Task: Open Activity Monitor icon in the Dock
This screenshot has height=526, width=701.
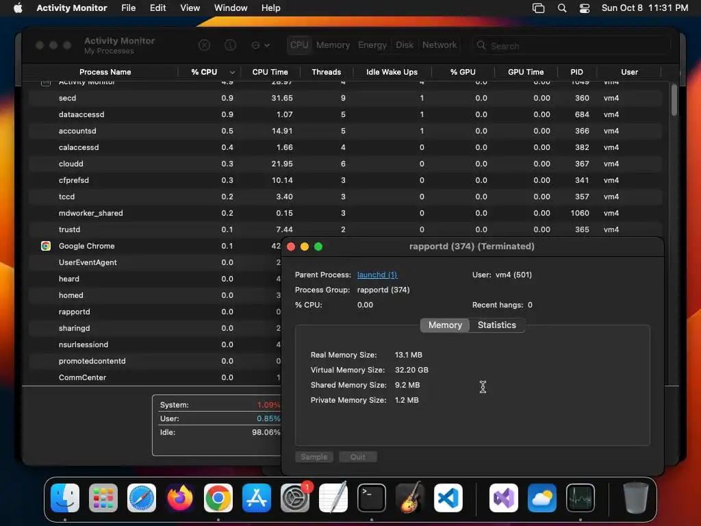Action: pos(581,498)
